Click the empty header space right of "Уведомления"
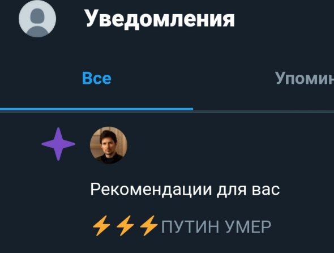 tap(284, 19)
